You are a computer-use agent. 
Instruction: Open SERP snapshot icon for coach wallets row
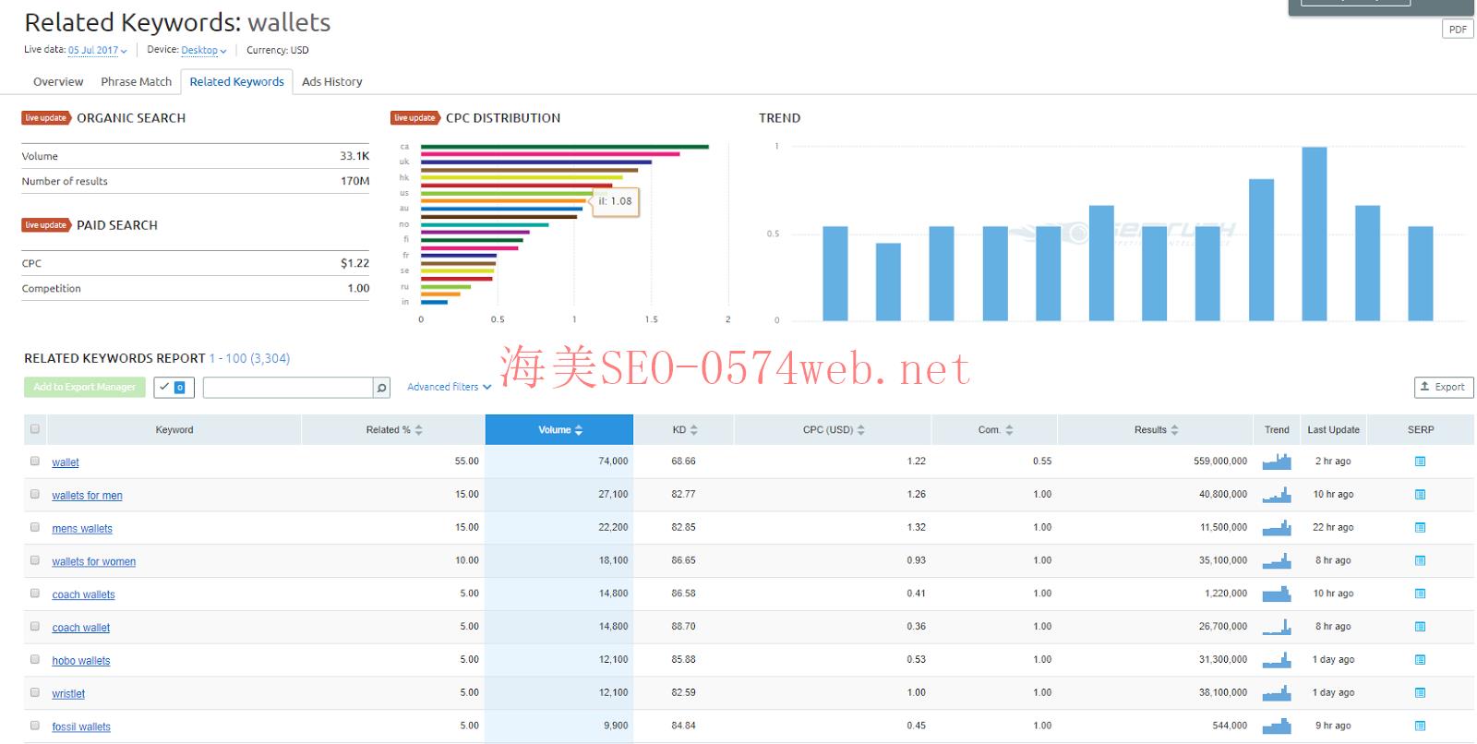[1420, 594]
